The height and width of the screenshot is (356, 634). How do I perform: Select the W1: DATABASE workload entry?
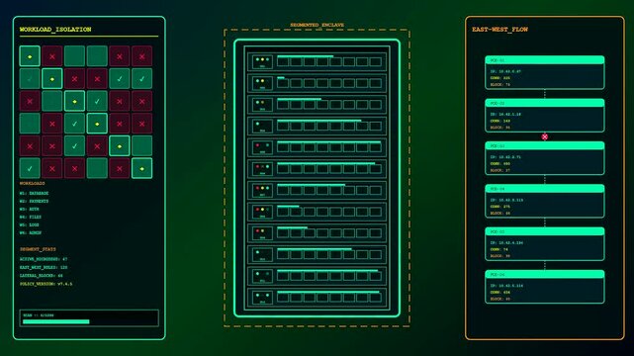point(34,193)
